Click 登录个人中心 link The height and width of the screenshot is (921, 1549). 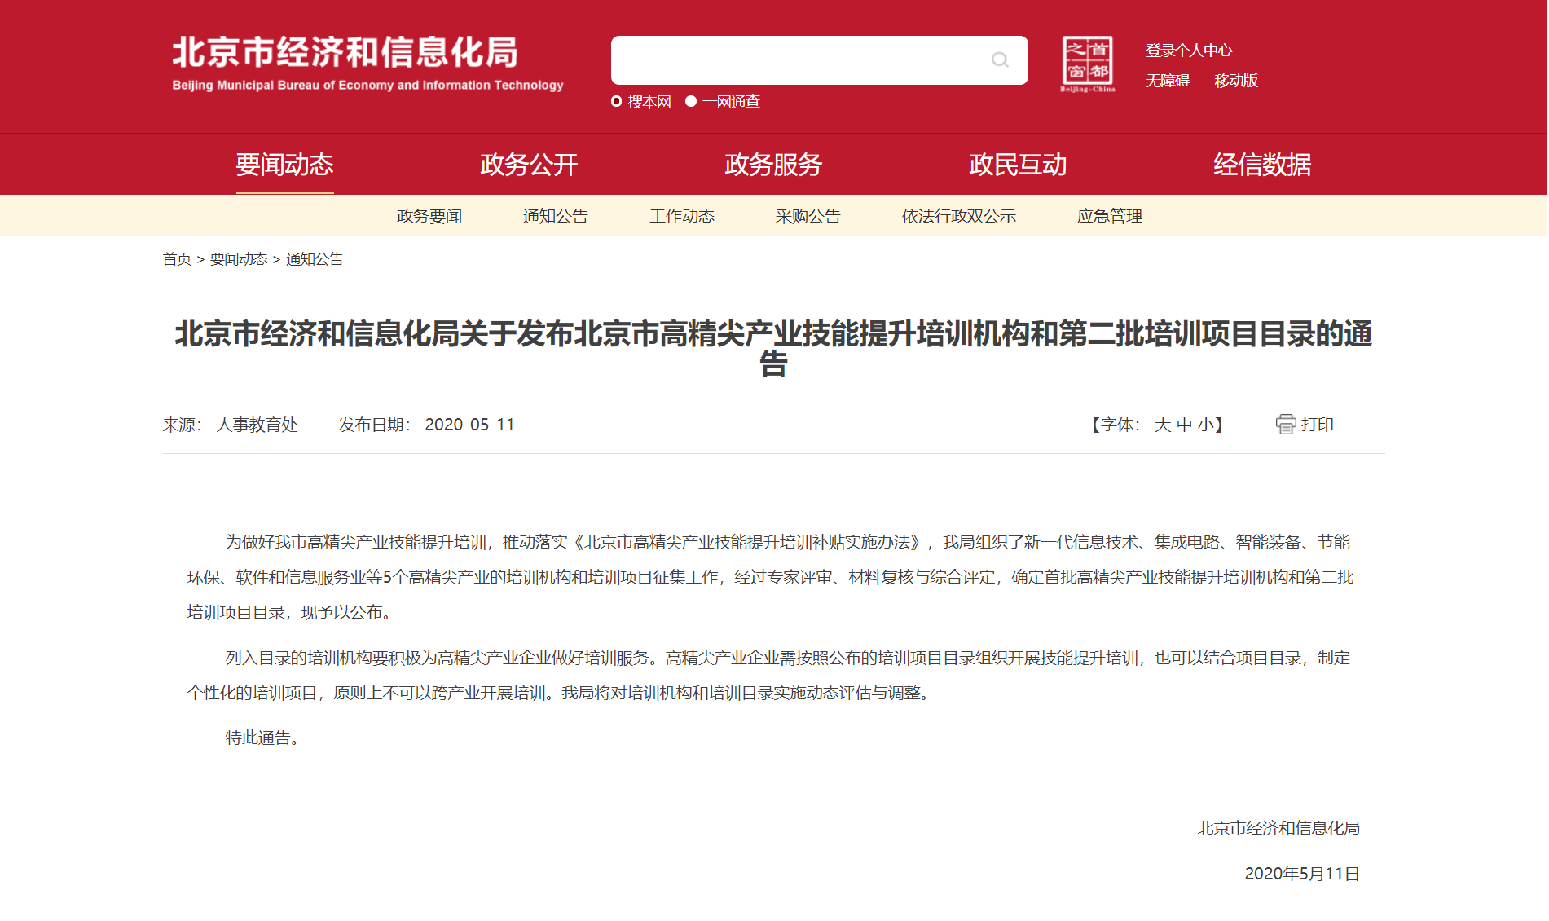1190,51
